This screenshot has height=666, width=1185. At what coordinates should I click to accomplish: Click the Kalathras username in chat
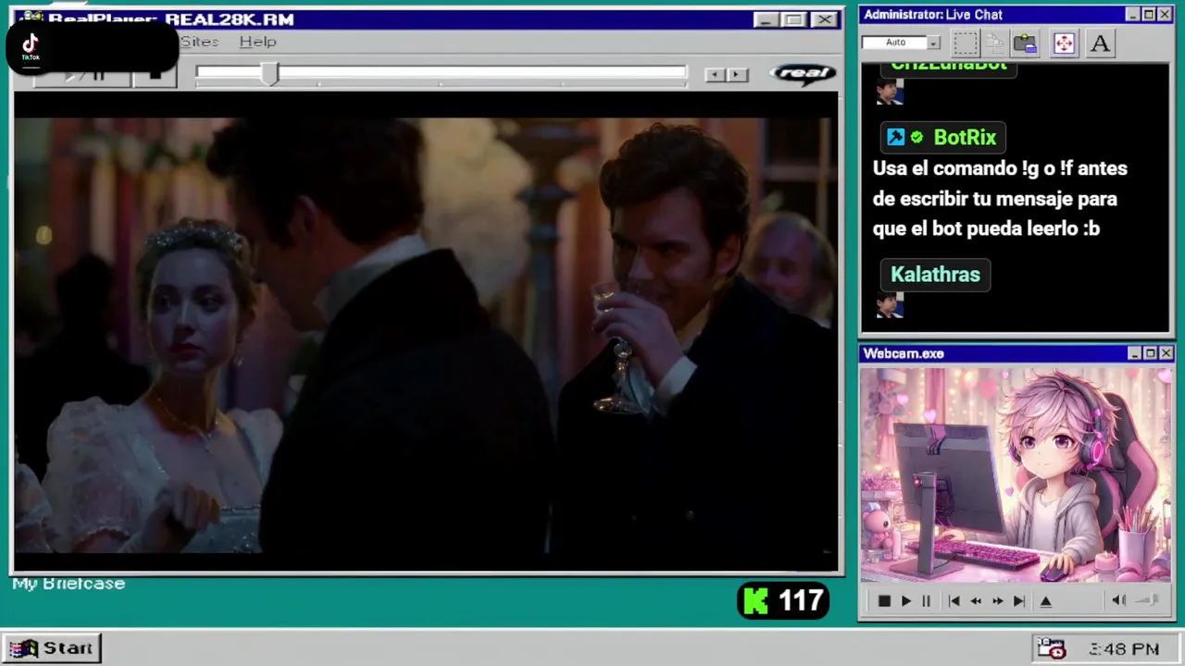click(x=935, y=275)
